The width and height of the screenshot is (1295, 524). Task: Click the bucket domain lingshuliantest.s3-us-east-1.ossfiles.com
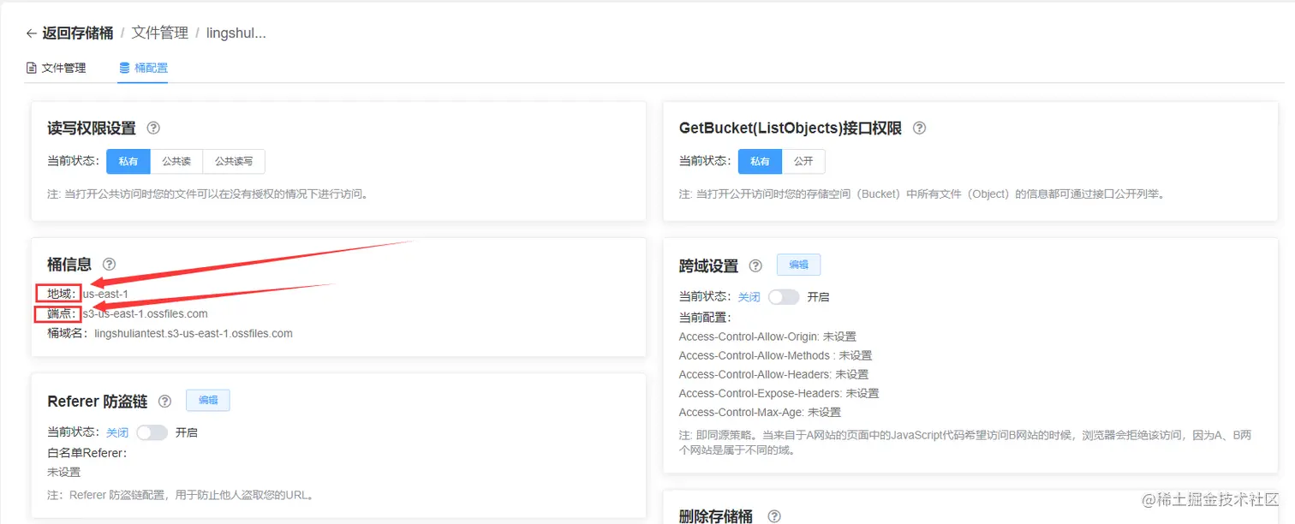point(194,333)
